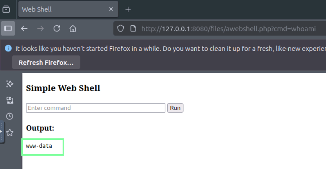Screen dimensions: 326x169
Task: Go to the Firefox home page
Action: [73, 28]
